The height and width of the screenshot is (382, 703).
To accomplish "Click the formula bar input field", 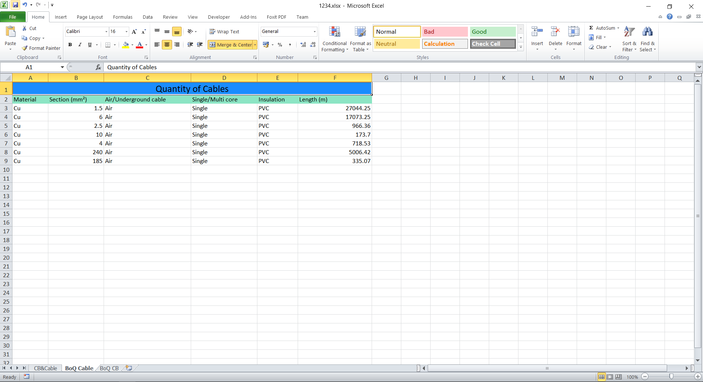I will pos(400,67).
